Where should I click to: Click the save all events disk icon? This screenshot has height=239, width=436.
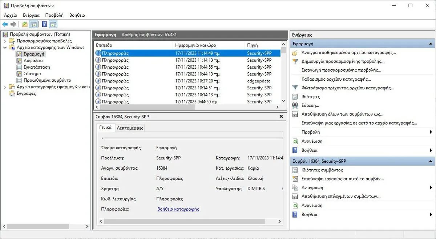pos(295,114)
